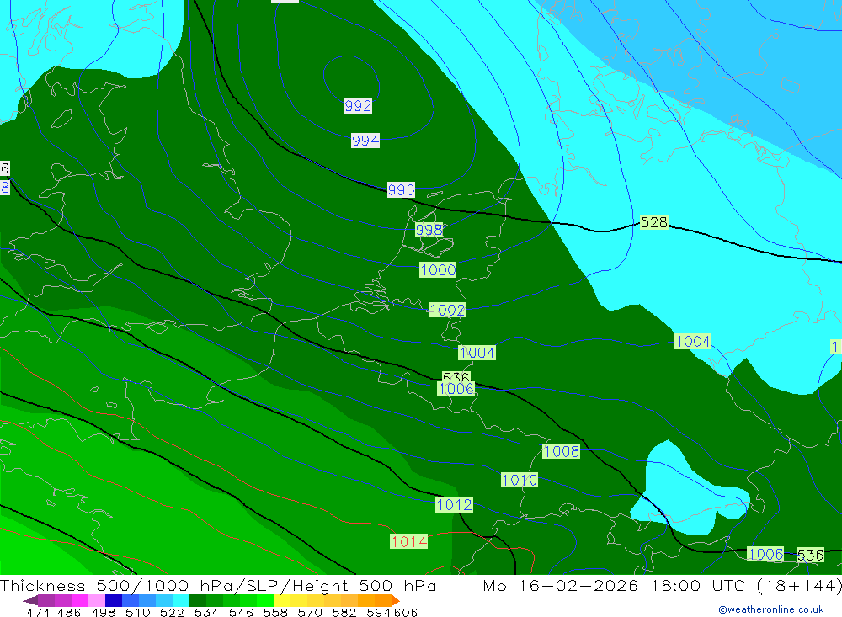Click the light pink swatch in the legend
This screenshot has height=617, width=842.
click(97, 600)
